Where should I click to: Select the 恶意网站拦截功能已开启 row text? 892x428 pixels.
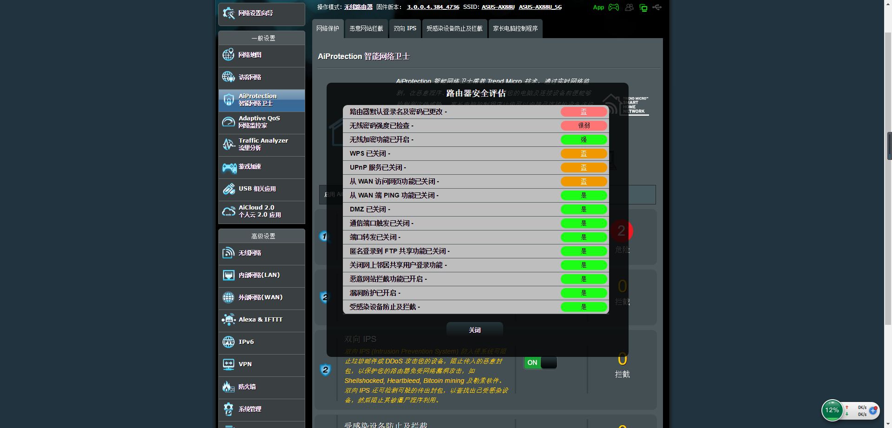tap(388, 279)
